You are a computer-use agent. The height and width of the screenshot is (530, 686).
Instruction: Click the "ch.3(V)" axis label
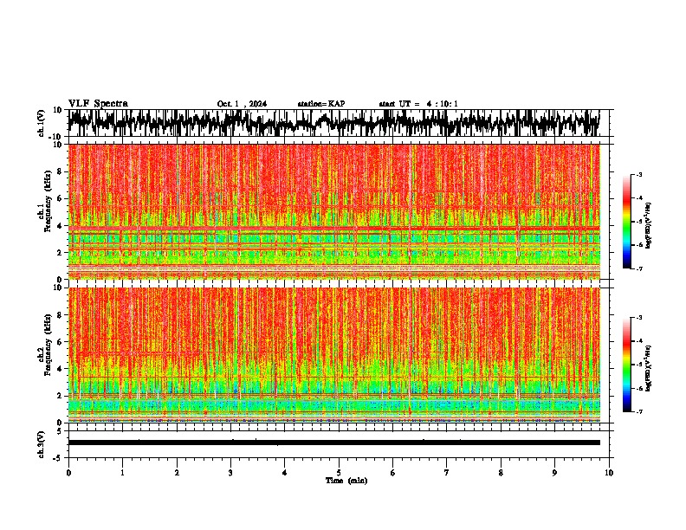coord(42,445)
